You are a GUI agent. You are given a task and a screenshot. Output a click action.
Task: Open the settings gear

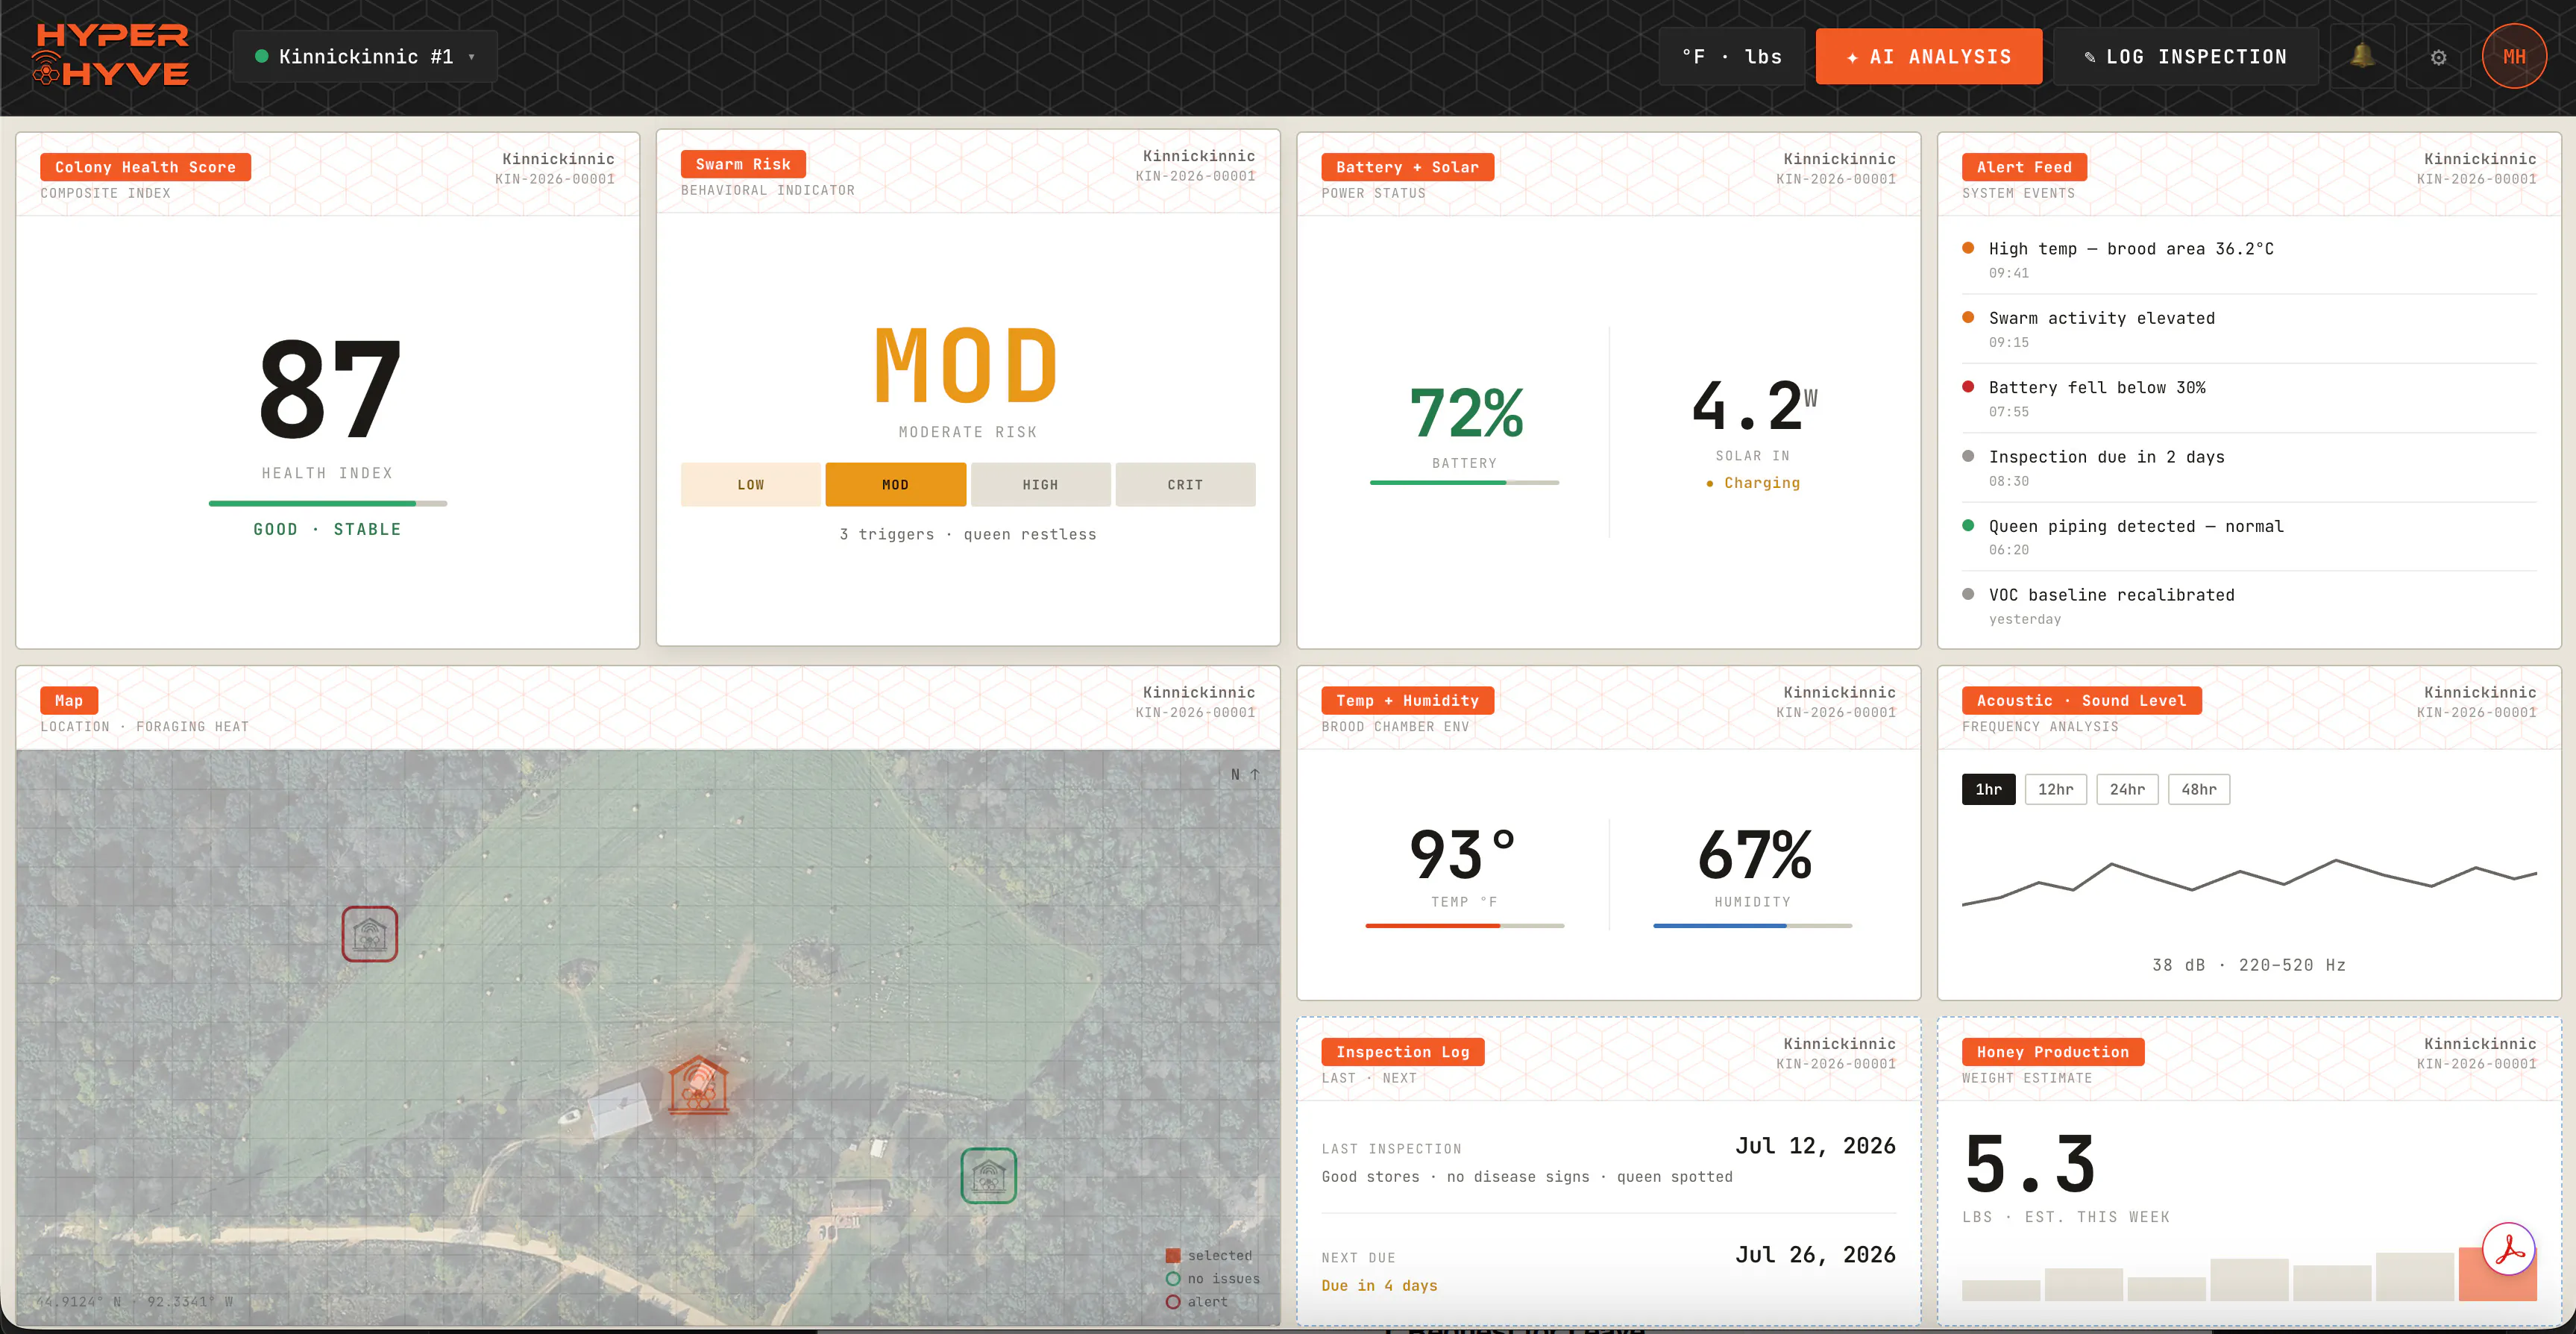[x=2438, y=57]
